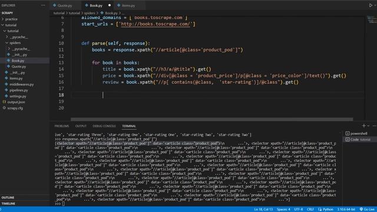Open Quote.py in the explorer tree
The width and height of the screenshot is (377, 212).
tap(19, 67)
